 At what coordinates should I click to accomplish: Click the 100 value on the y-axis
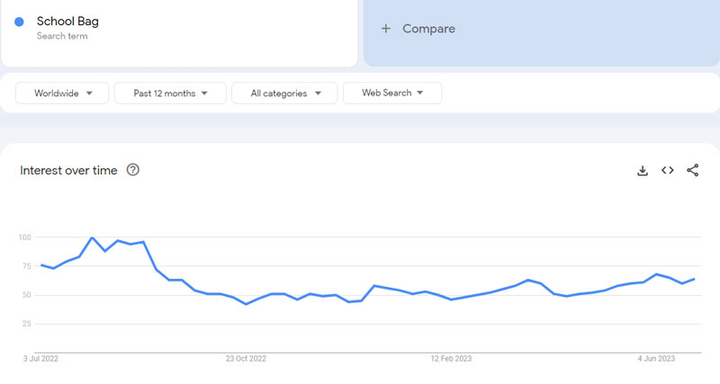click(x=25, y=237)
